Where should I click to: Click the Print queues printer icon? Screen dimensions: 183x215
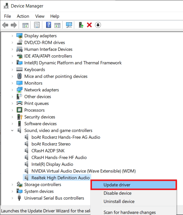tap(20, 103)
